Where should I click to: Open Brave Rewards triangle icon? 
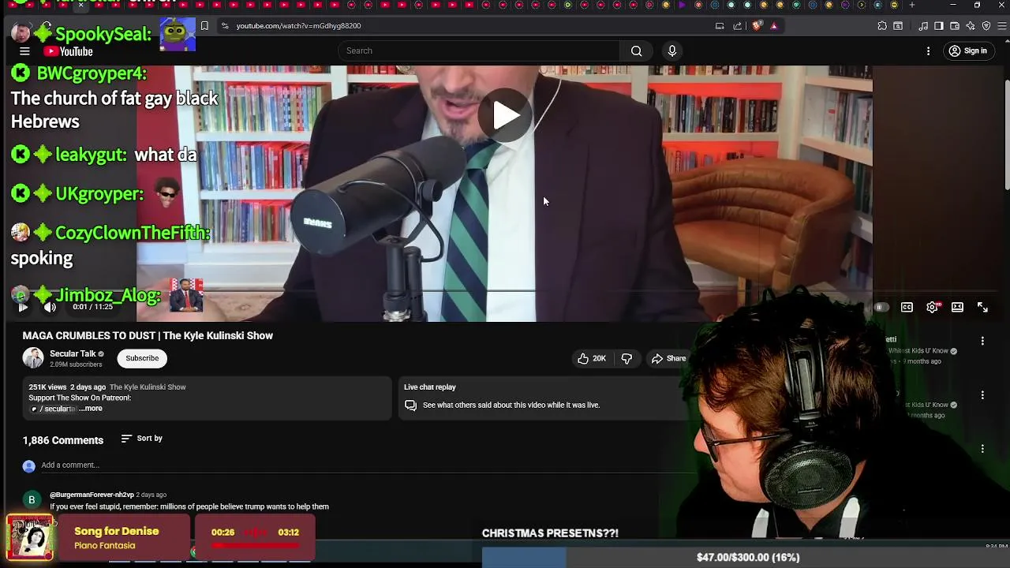click(x=774, y=26)
